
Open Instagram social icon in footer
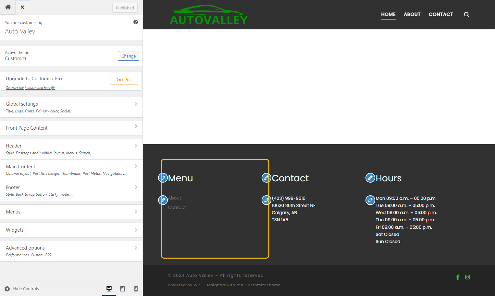tap(467, 277)
